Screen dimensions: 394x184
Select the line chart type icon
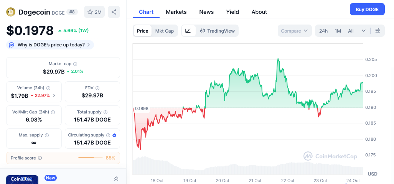(x=188, y=31)
